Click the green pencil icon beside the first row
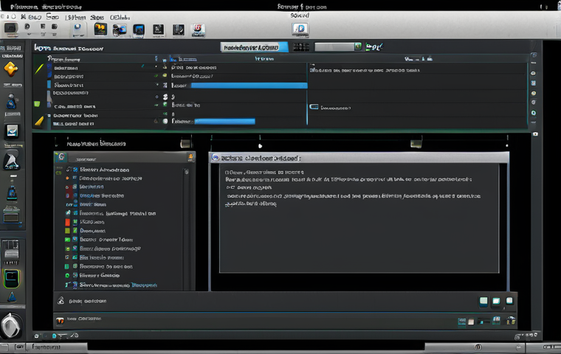Image resolution: width=561 pixels, height=354 pixels. (39, 69)
